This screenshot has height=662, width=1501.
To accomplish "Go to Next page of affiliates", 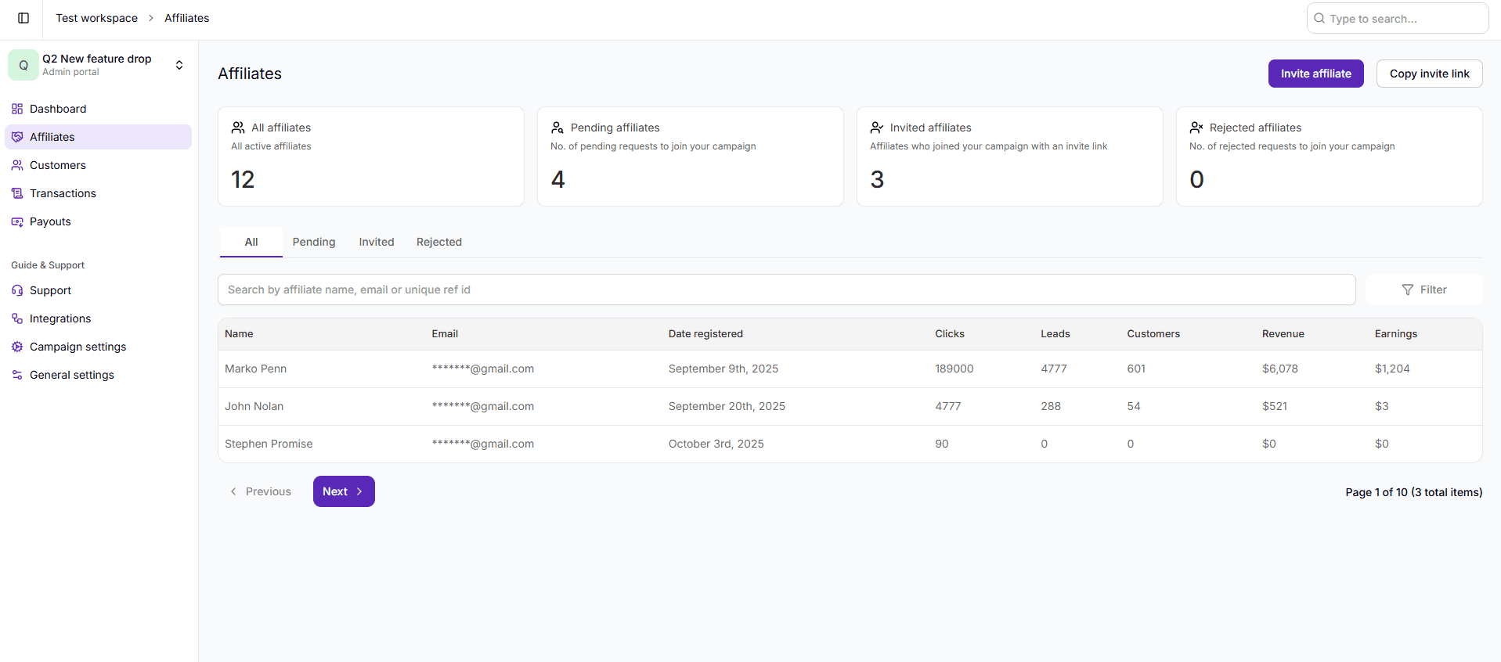I will point(343,491).
